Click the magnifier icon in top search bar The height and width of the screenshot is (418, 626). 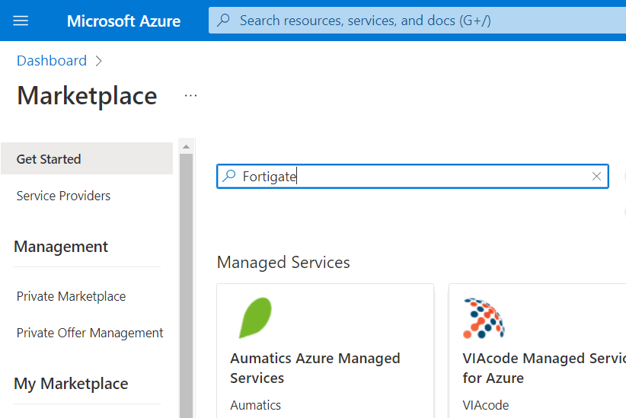[x=224, y=20]
